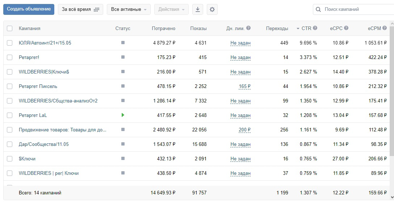Image resolution: width=394 pixels, height=202 pixels.
Task: Click the stopped status square for Ретаргет!
Action: coord(123,57)
